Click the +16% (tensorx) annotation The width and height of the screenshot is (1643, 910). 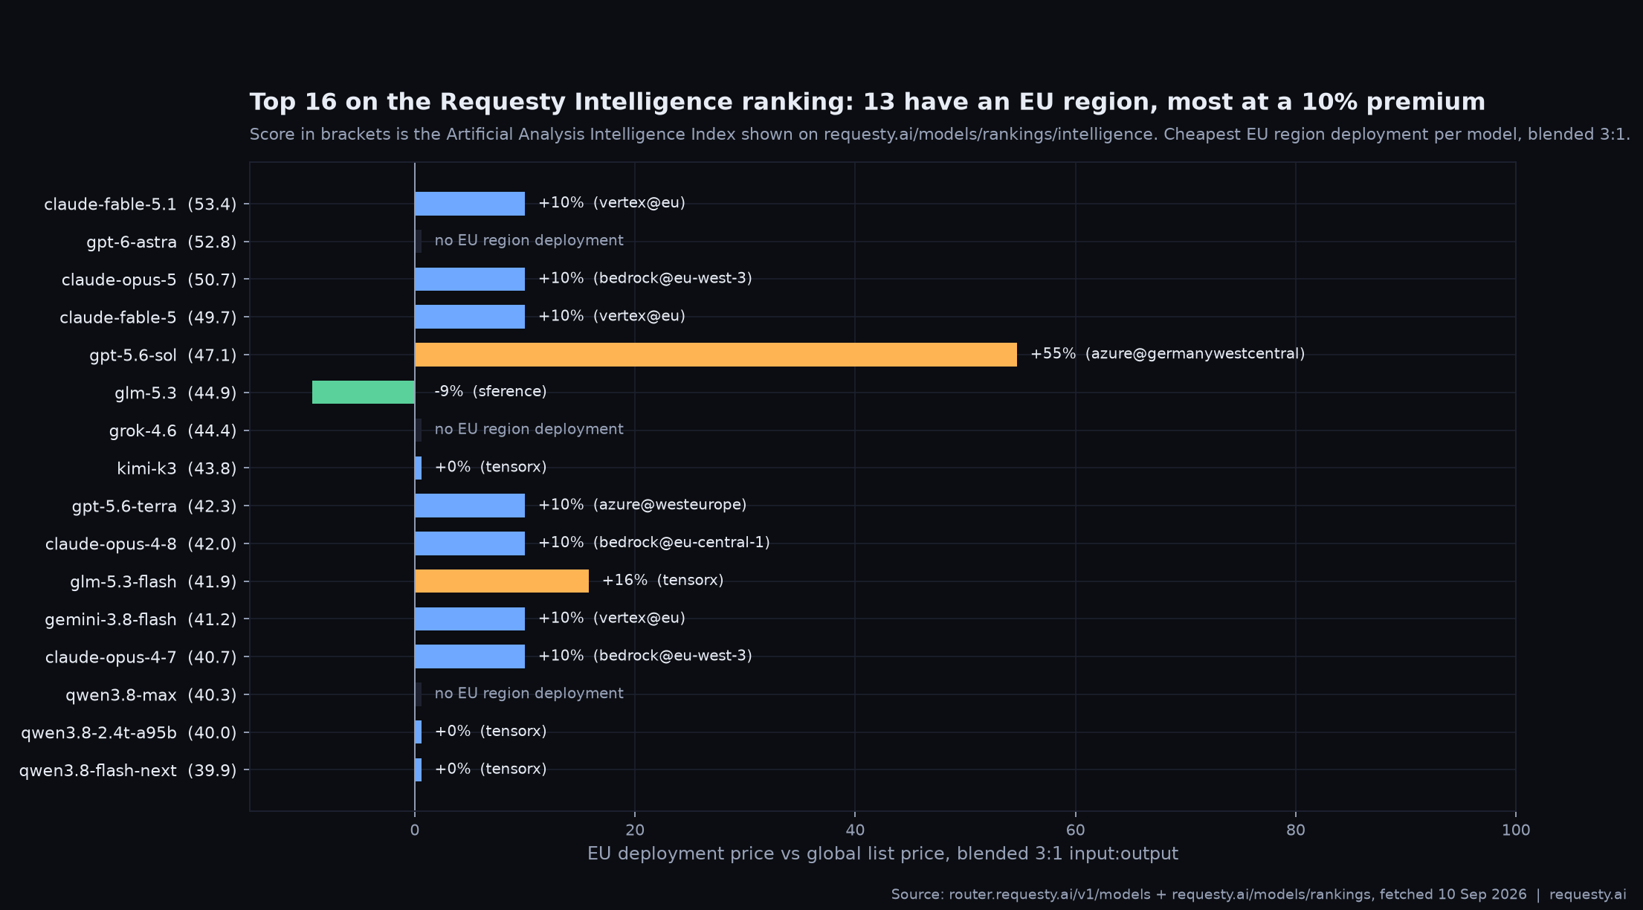662,581
